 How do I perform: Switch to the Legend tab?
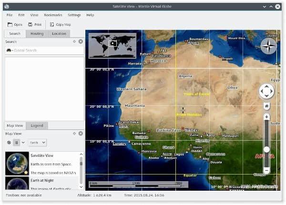pos(37,125)
